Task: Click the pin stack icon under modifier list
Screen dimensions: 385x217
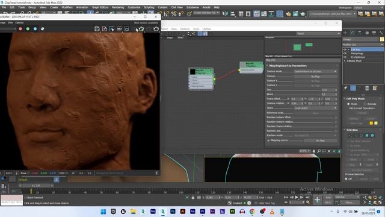Action: click(x=345, y=88)
